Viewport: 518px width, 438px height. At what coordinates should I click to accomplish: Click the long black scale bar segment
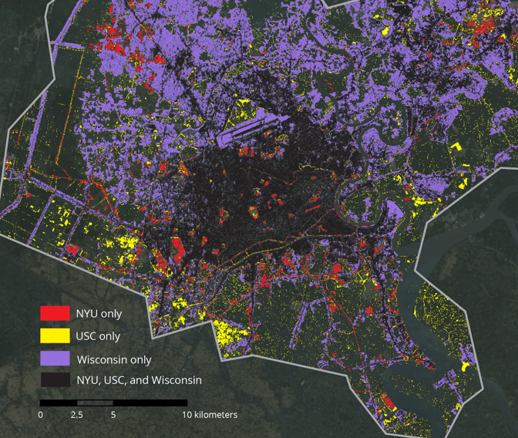pos(150,403)
